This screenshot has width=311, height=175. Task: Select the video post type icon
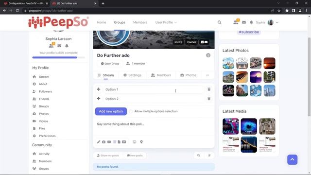tap(109, 142)
